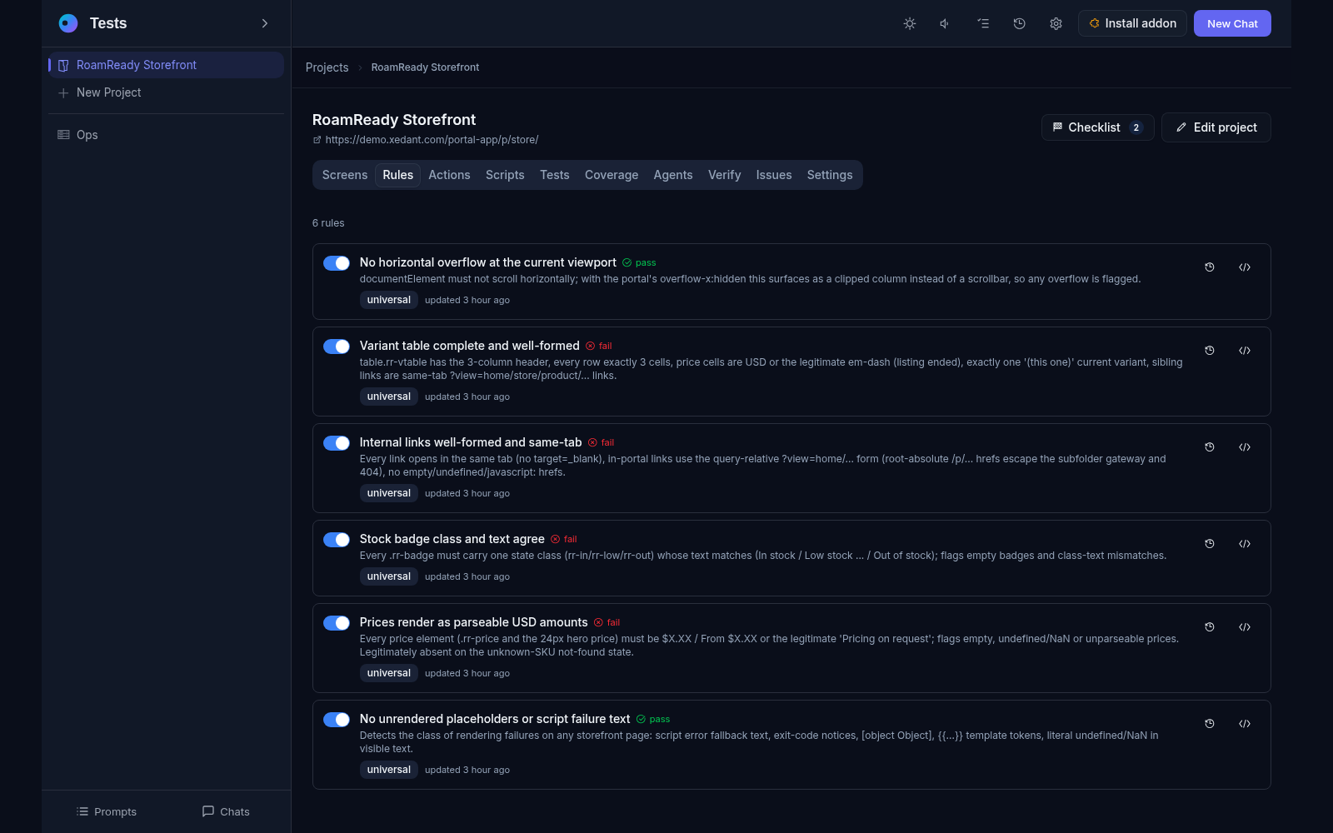Screen dimensions: 1333x833
Task: Open the Actions tab
Action: [x=449, y=175]
